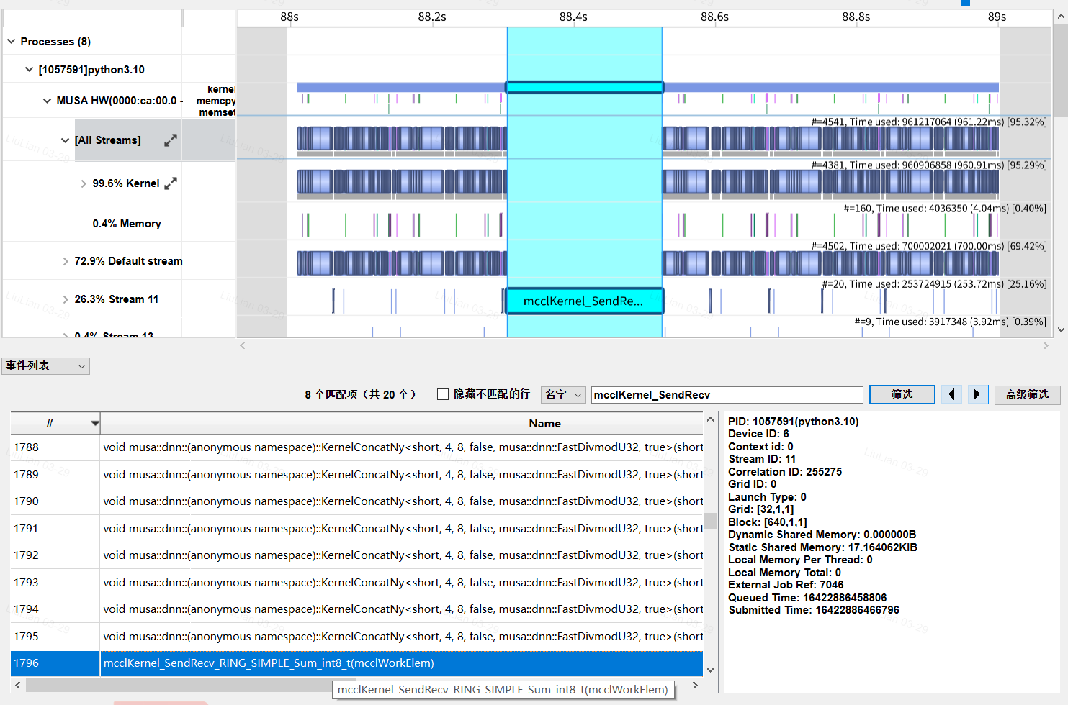This screenshot has height=705, width=1068.
Task: Select event row 1789
Action: [356, 475]
